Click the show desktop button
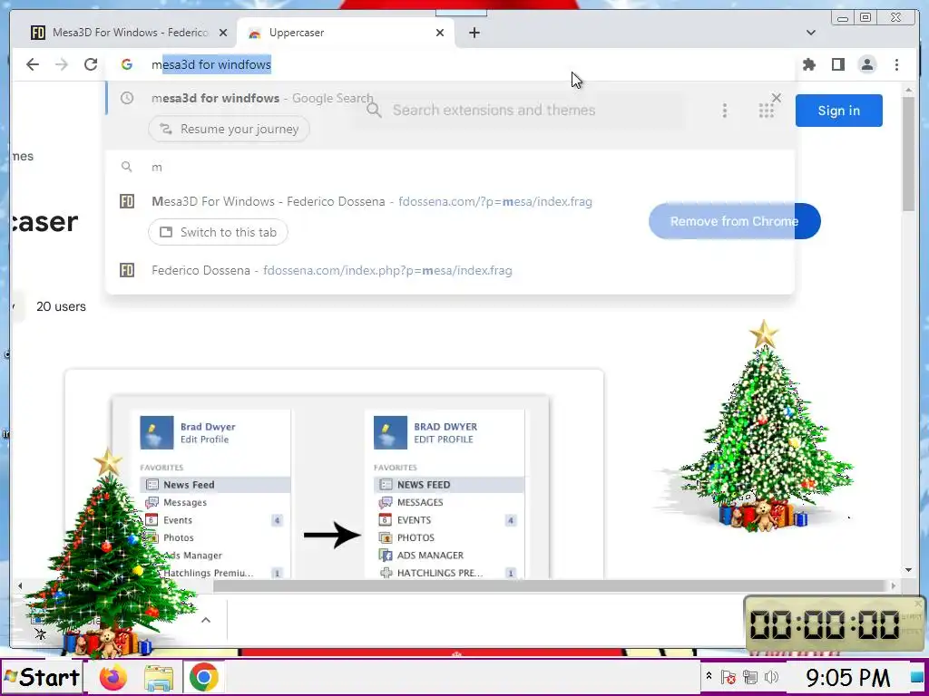Viewport: 929px width, 696px height. click(916, 677)
